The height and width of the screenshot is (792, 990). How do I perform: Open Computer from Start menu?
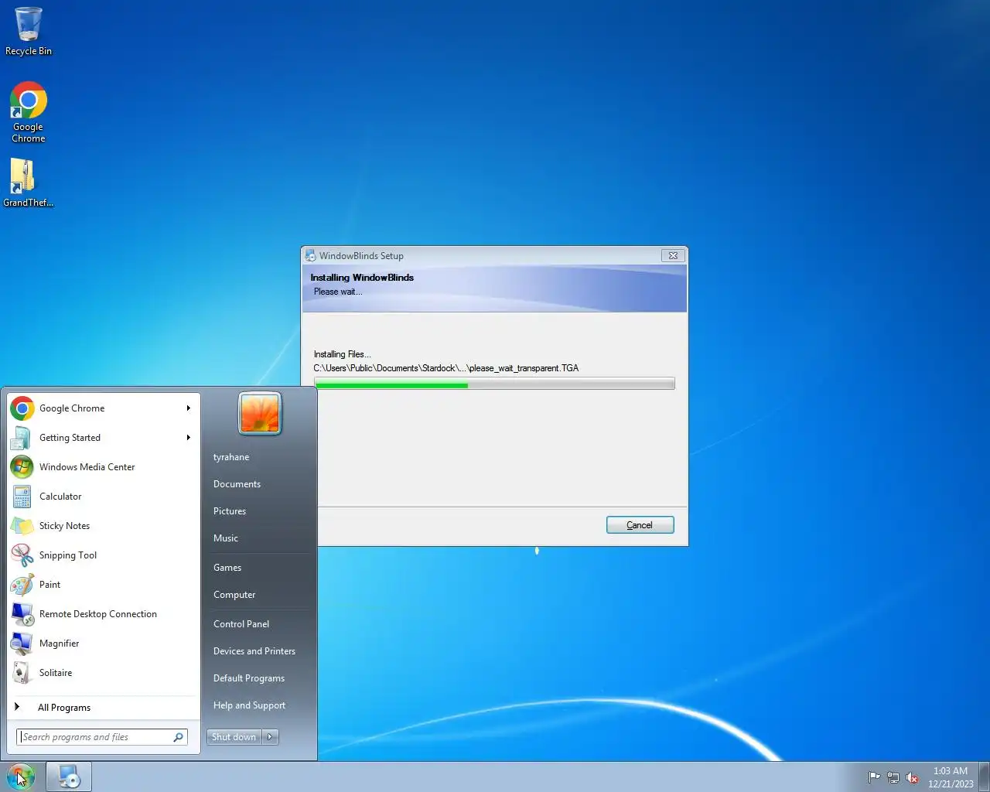234,595
